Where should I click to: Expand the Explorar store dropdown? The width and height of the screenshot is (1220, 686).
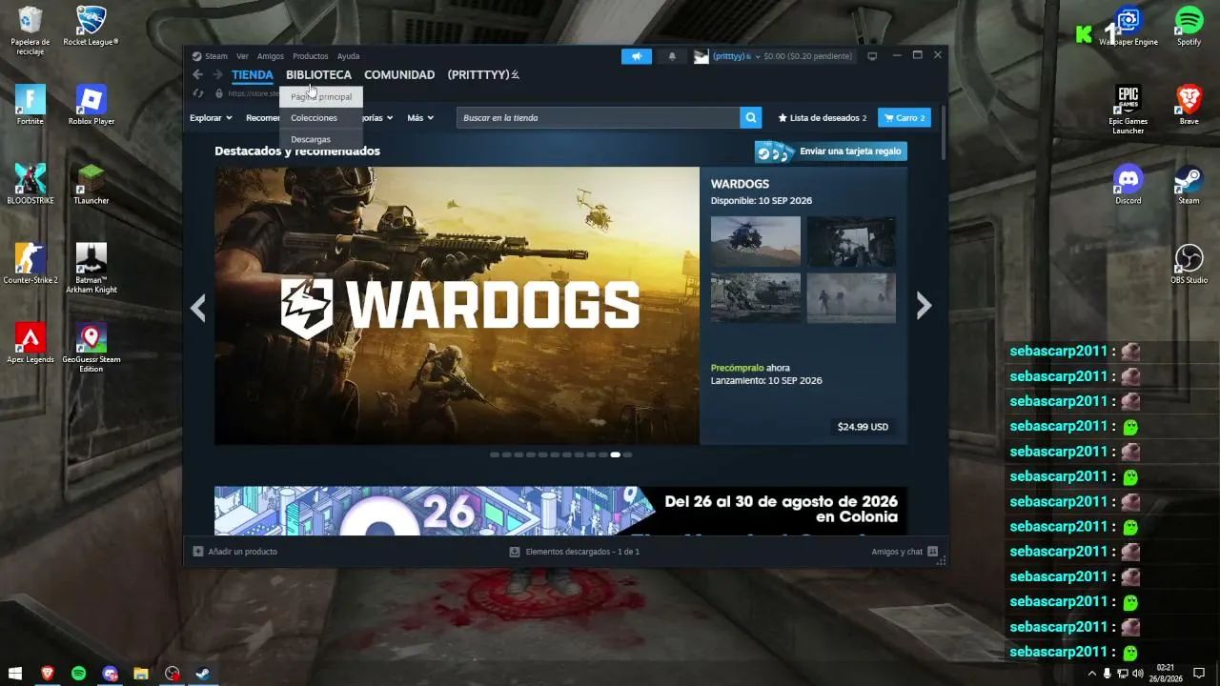coord(211,118)
